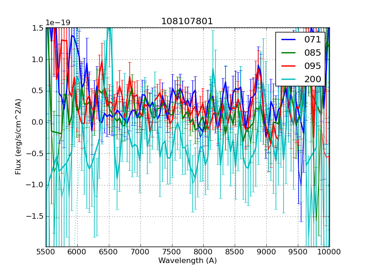Click the 1.0 y-axis tick label
This screenshot has height=274, width=366.
click(36, 59)
